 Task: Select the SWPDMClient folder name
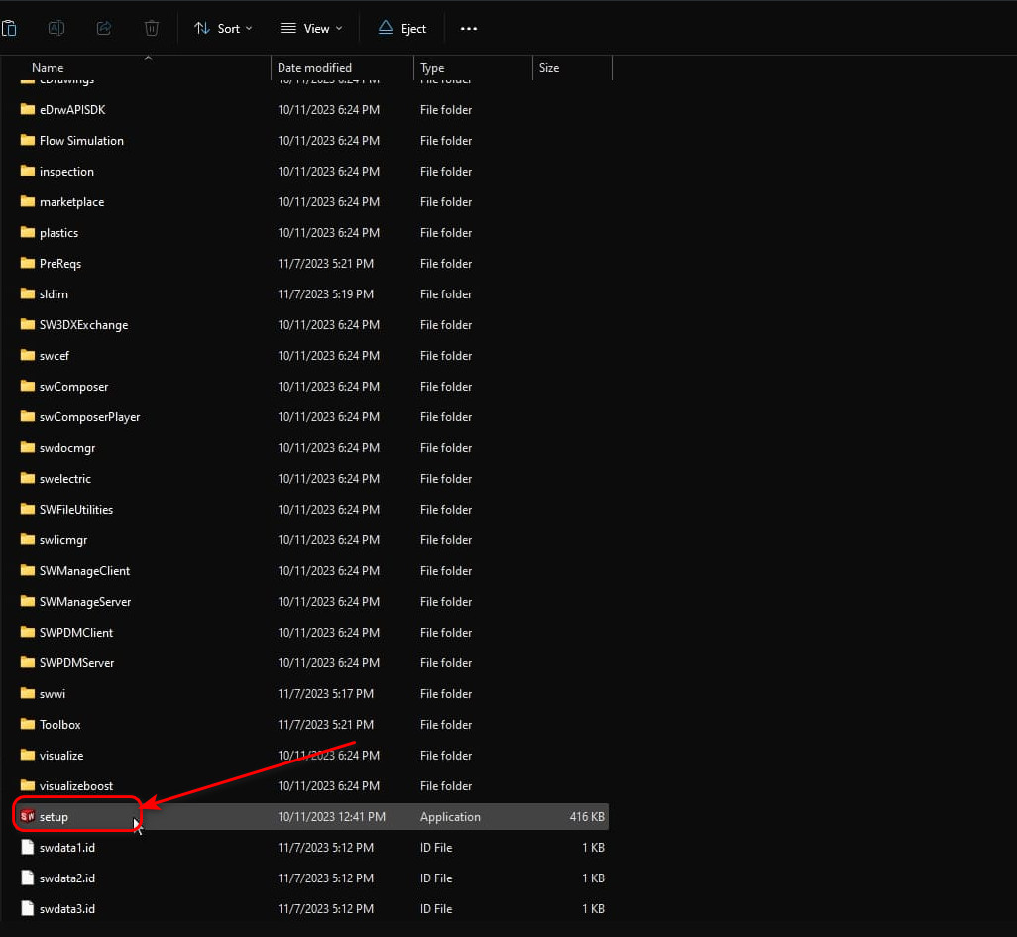[x=76, y=632]
